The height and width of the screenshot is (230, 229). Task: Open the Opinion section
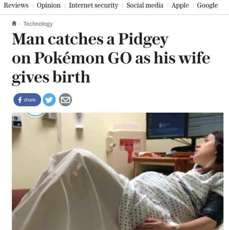tap(49, 6)
